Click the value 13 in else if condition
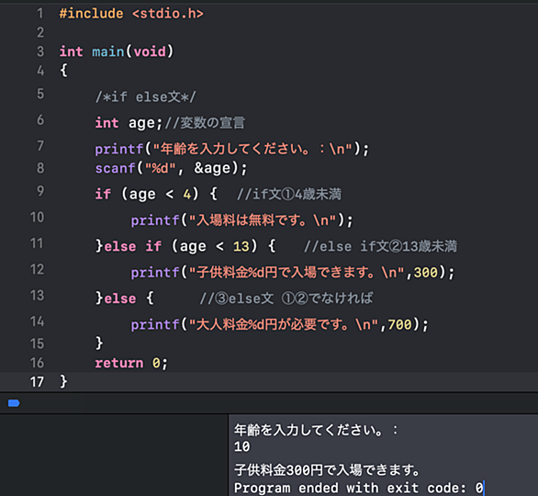538x496 pixels. click(x=241, y=246)
